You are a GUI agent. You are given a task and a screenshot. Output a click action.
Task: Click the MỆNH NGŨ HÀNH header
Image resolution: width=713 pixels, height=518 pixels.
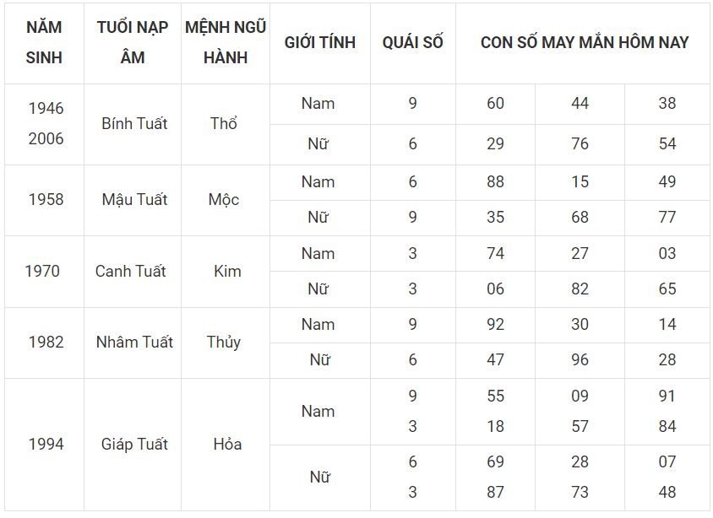pos(226,42)
